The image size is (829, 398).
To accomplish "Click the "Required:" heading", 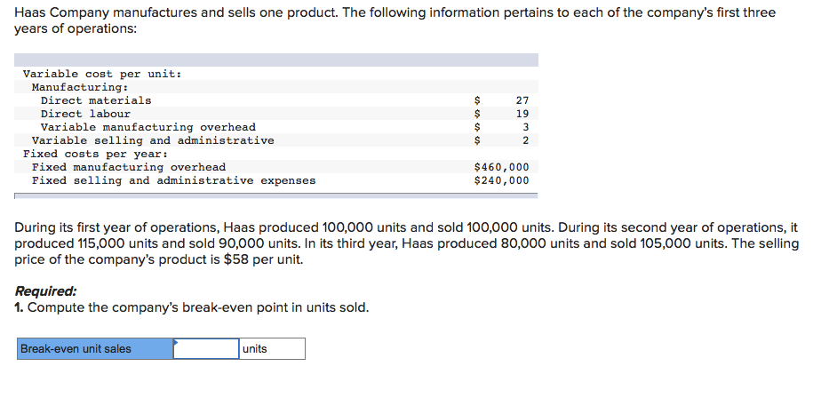I will (46, 291).
